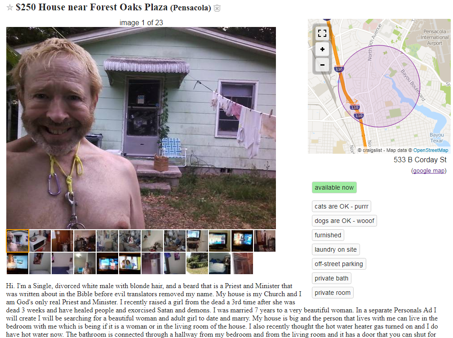Star this listing as favorite

tap(10, 8)
